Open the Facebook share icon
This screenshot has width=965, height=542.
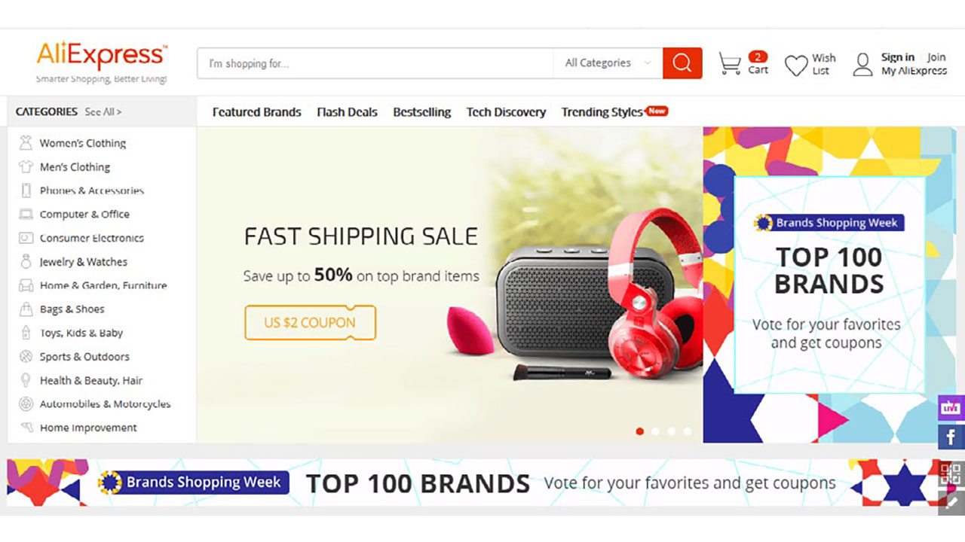tap(951, 437)
